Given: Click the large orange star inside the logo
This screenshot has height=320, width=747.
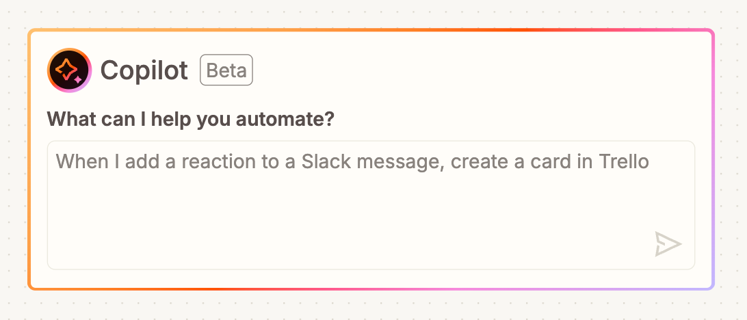Looking at the screenshot, I should tap(68, 69).
